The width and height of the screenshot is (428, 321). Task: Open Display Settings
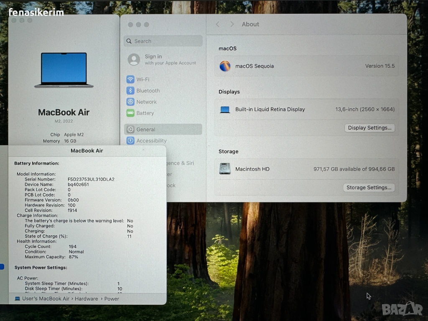click(x=369, y=128)
